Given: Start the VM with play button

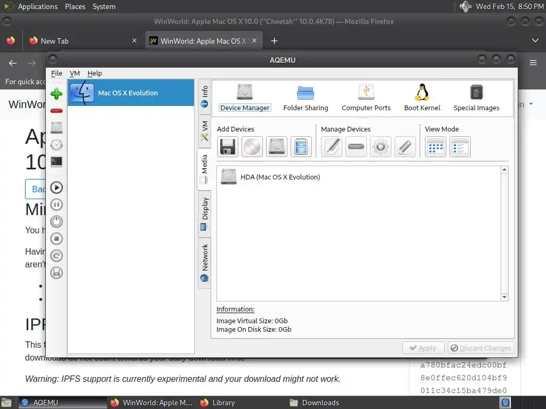Looking at the screenshot, I should click(x=57, y=188).
